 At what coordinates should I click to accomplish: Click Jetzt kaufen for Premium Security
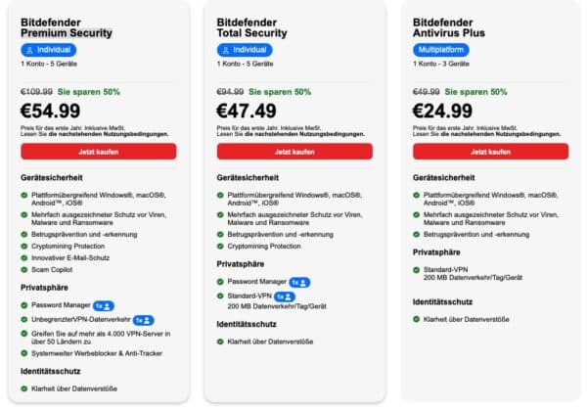tap(99, 152)
